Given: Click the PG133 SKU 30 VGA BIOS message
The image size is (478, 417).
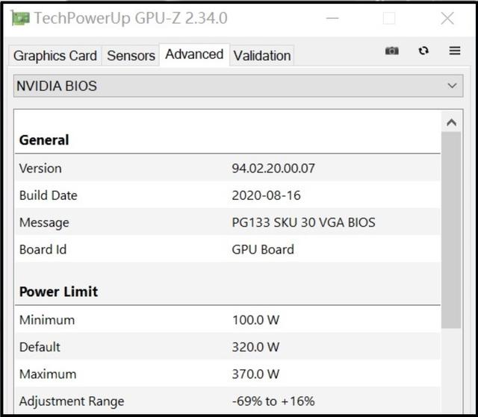Looking at the screenshot, I should coord(303,222).
